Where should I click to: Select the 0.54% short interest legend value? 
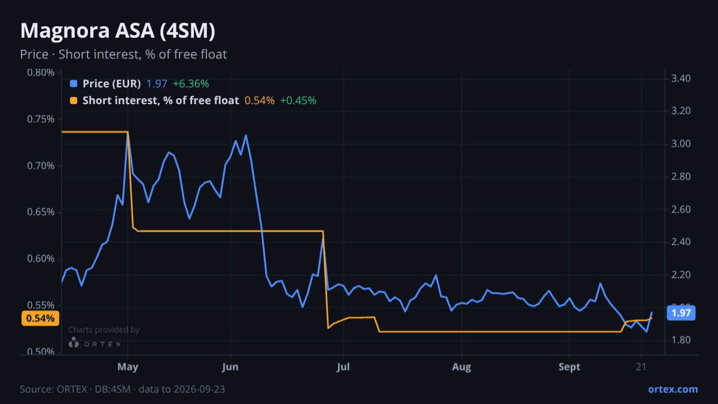(x=260, y=101)
